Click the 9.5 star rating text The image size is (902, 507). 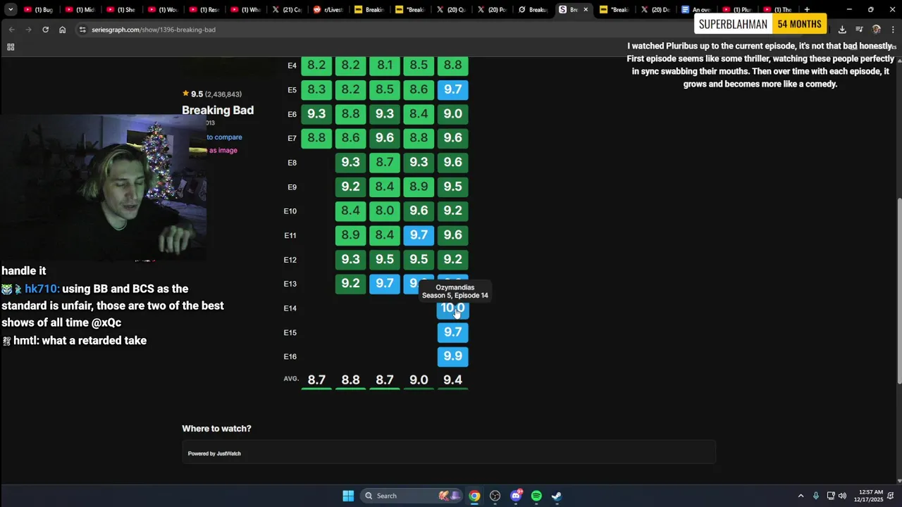[197, 94]
